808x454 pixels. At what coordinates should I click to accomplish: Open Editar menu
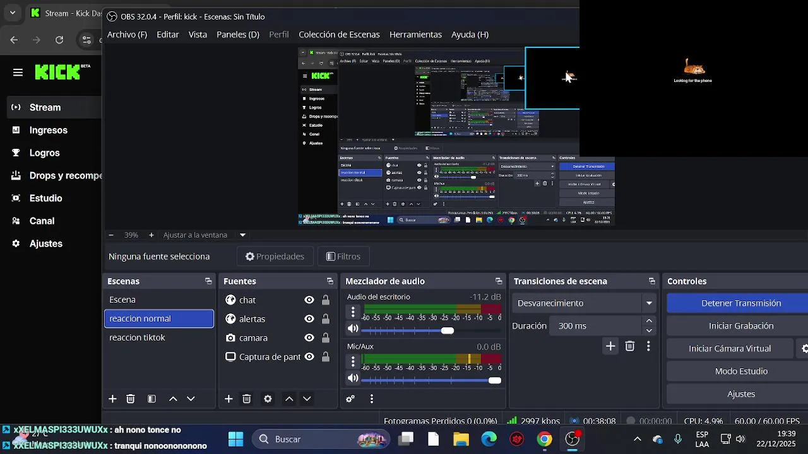[x=168, y=35]
